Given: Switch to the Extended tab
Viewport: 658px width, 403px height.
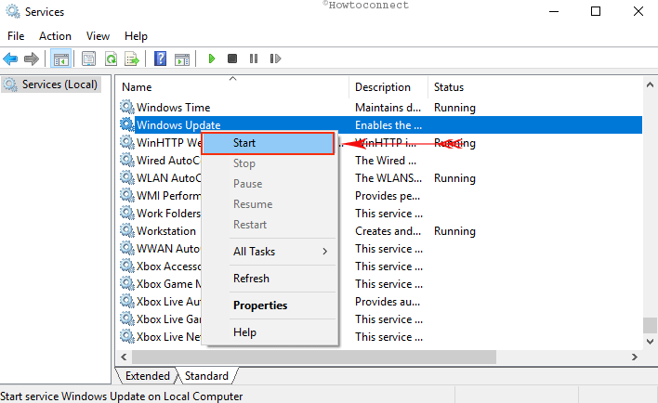Looking at the screenshot, I should click(x=147, y=376).
